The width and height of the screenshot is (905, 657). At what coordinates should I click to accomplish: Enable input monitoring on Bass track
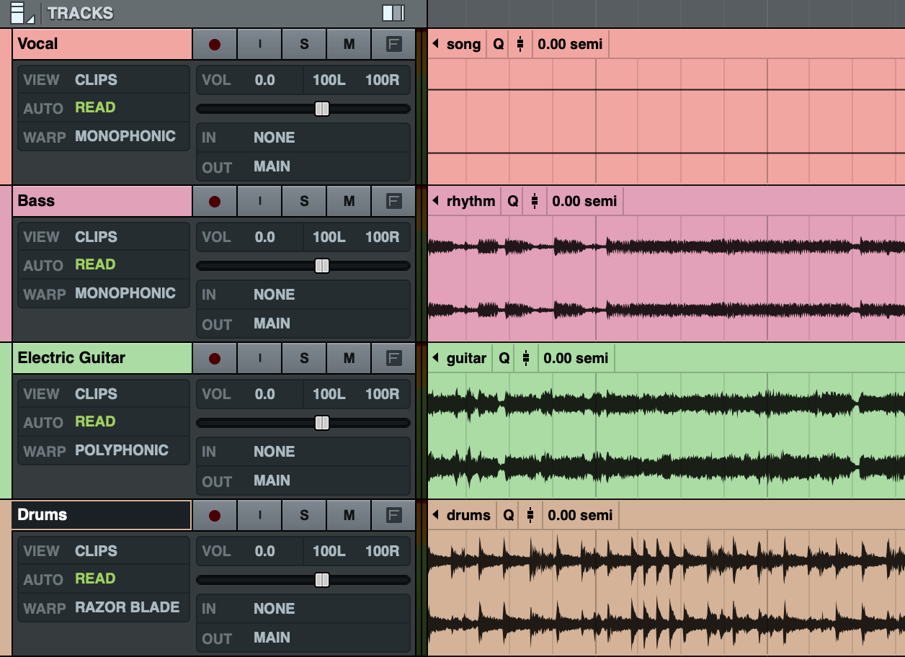259,201
